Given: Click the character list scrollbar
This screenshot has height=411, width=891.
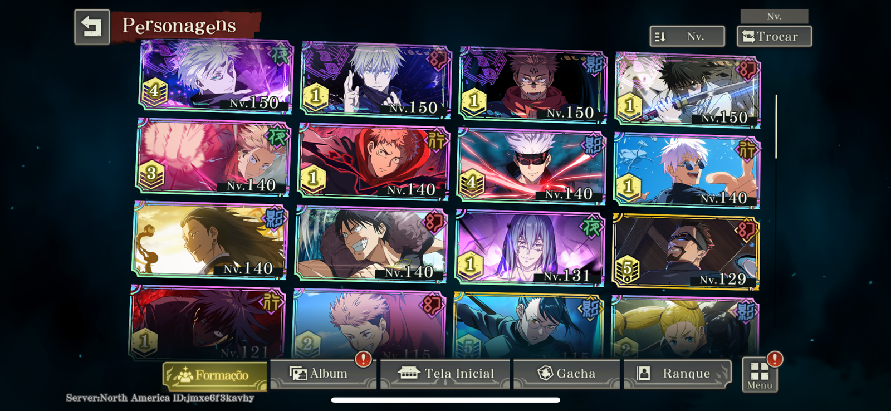Looking at the screenshot, I should click(x=776, y=126).
